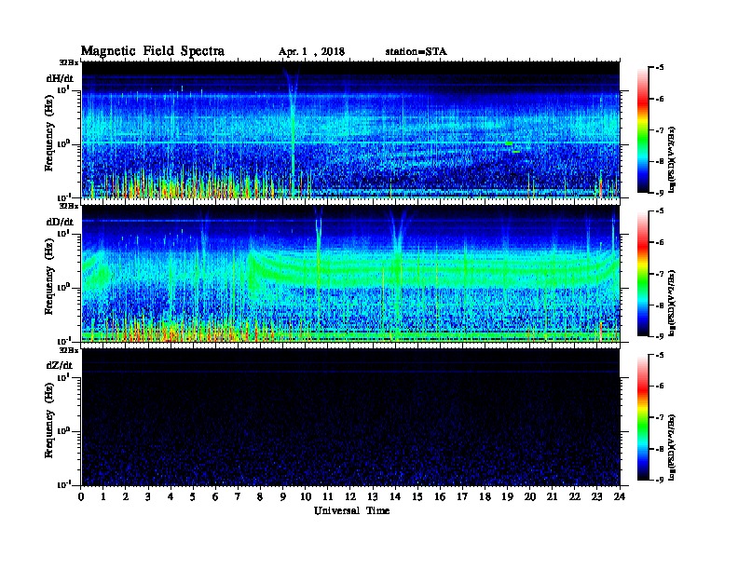Click the 10^0 frequency tick of dH/dt panel

tap(64, 143)
